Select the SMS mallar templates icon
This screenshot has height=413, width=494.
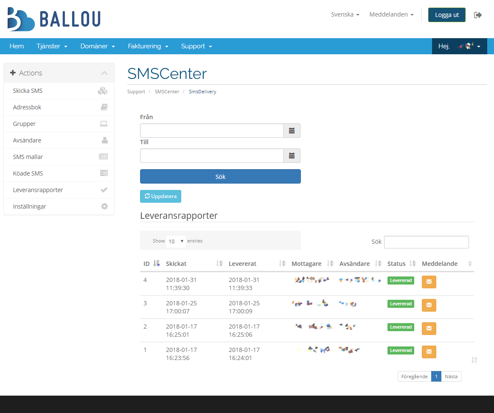click(103, 156)
